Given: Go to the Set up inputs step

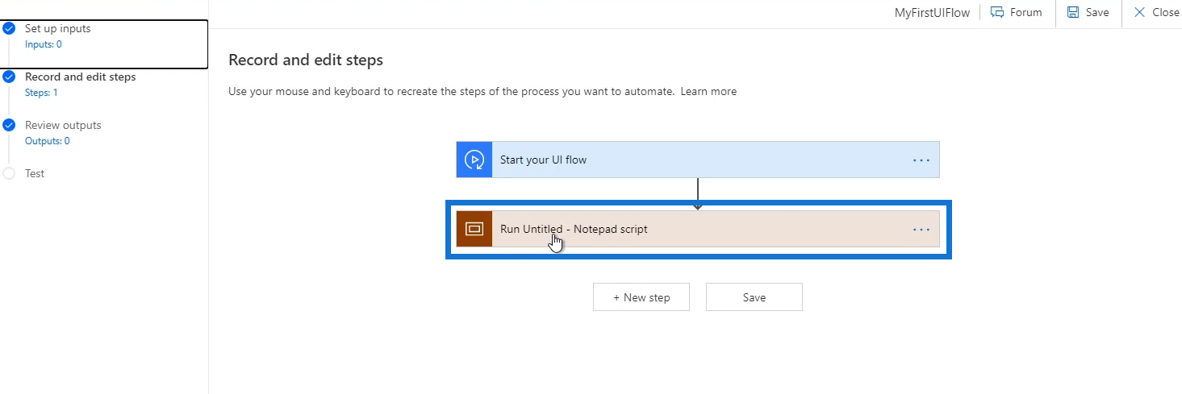Looking at the screenshot, I should click(58, 28).
